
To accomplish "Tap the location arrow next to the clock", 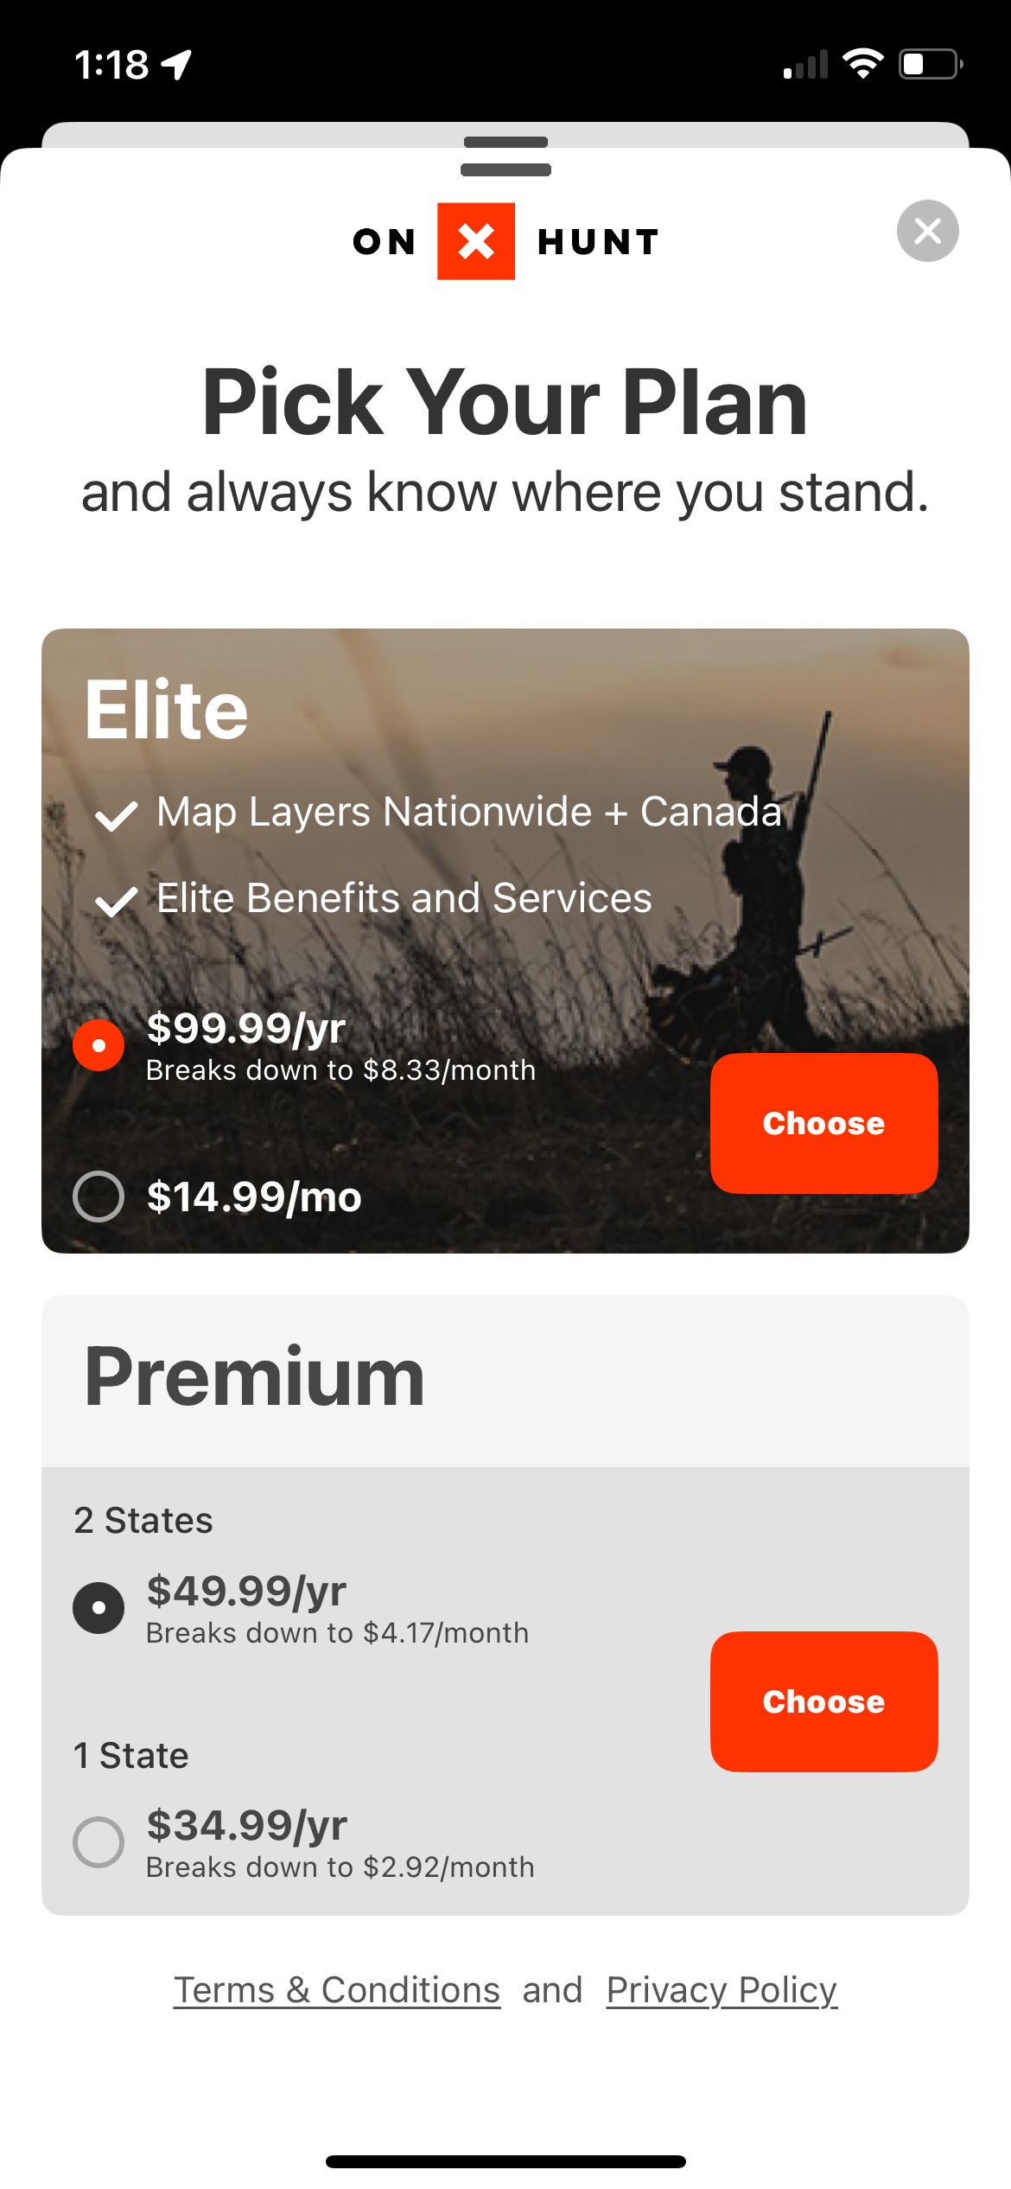I will click(x=177, y=63).
